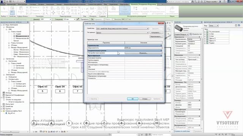Select 1 - Механическое оборудование view in project browser
243x136 pixels.
[21, 36]
